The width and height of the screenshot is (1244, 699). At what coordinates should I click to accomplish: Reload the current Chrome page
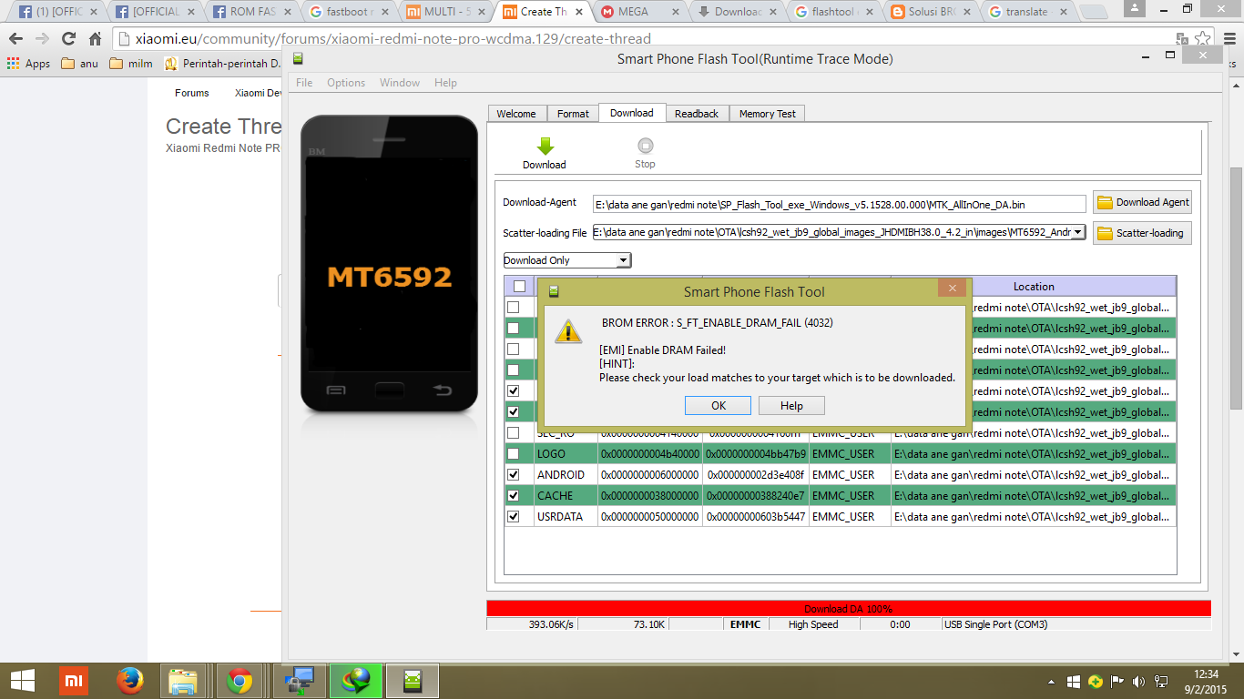pyautogui.click(x=68, y=39)
